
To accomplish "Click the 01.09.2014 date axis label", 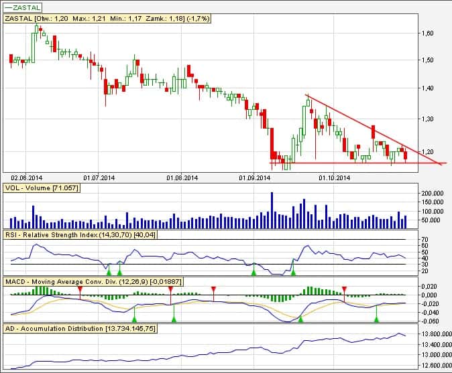I will [x=254, y=178].
